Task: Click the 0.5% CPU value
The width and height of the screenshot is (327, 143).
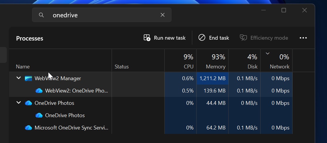Action: click(188, 91)
